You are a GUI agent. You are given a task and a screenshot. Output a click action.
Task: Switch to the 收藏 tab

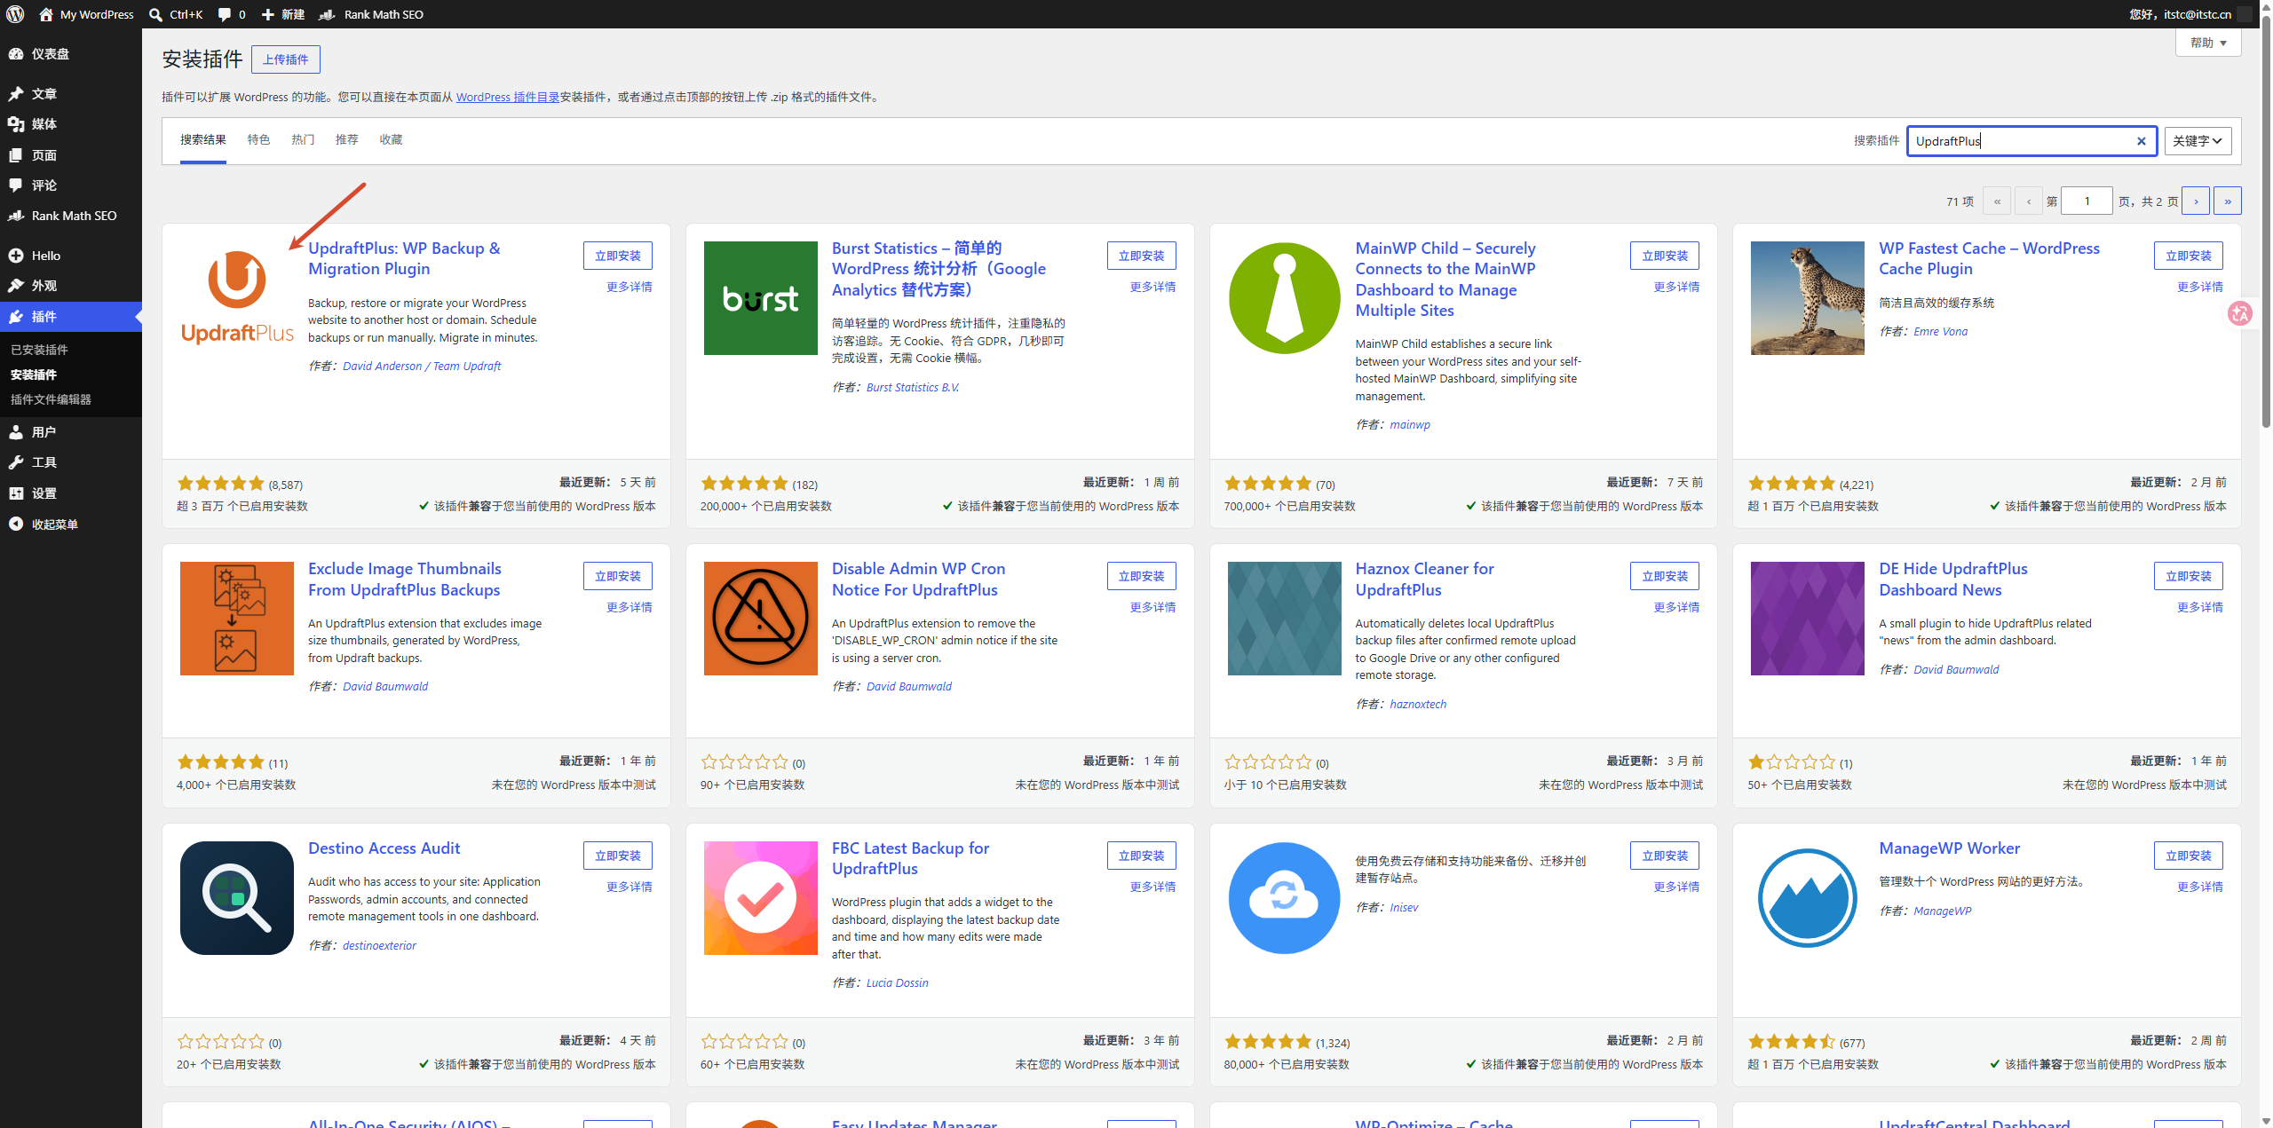tap(391, 140)
